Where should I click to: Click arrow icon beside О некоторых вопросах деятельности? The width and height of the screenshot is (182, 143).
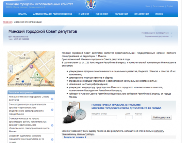(x=52, y=110)
